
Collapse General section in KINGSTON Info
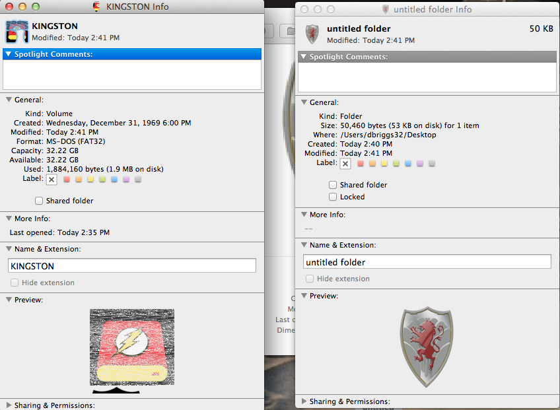[x=9, y=100]
